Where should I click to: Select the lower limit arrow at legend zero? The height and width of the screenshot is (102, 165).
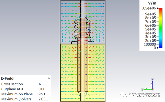click(158, 48)
